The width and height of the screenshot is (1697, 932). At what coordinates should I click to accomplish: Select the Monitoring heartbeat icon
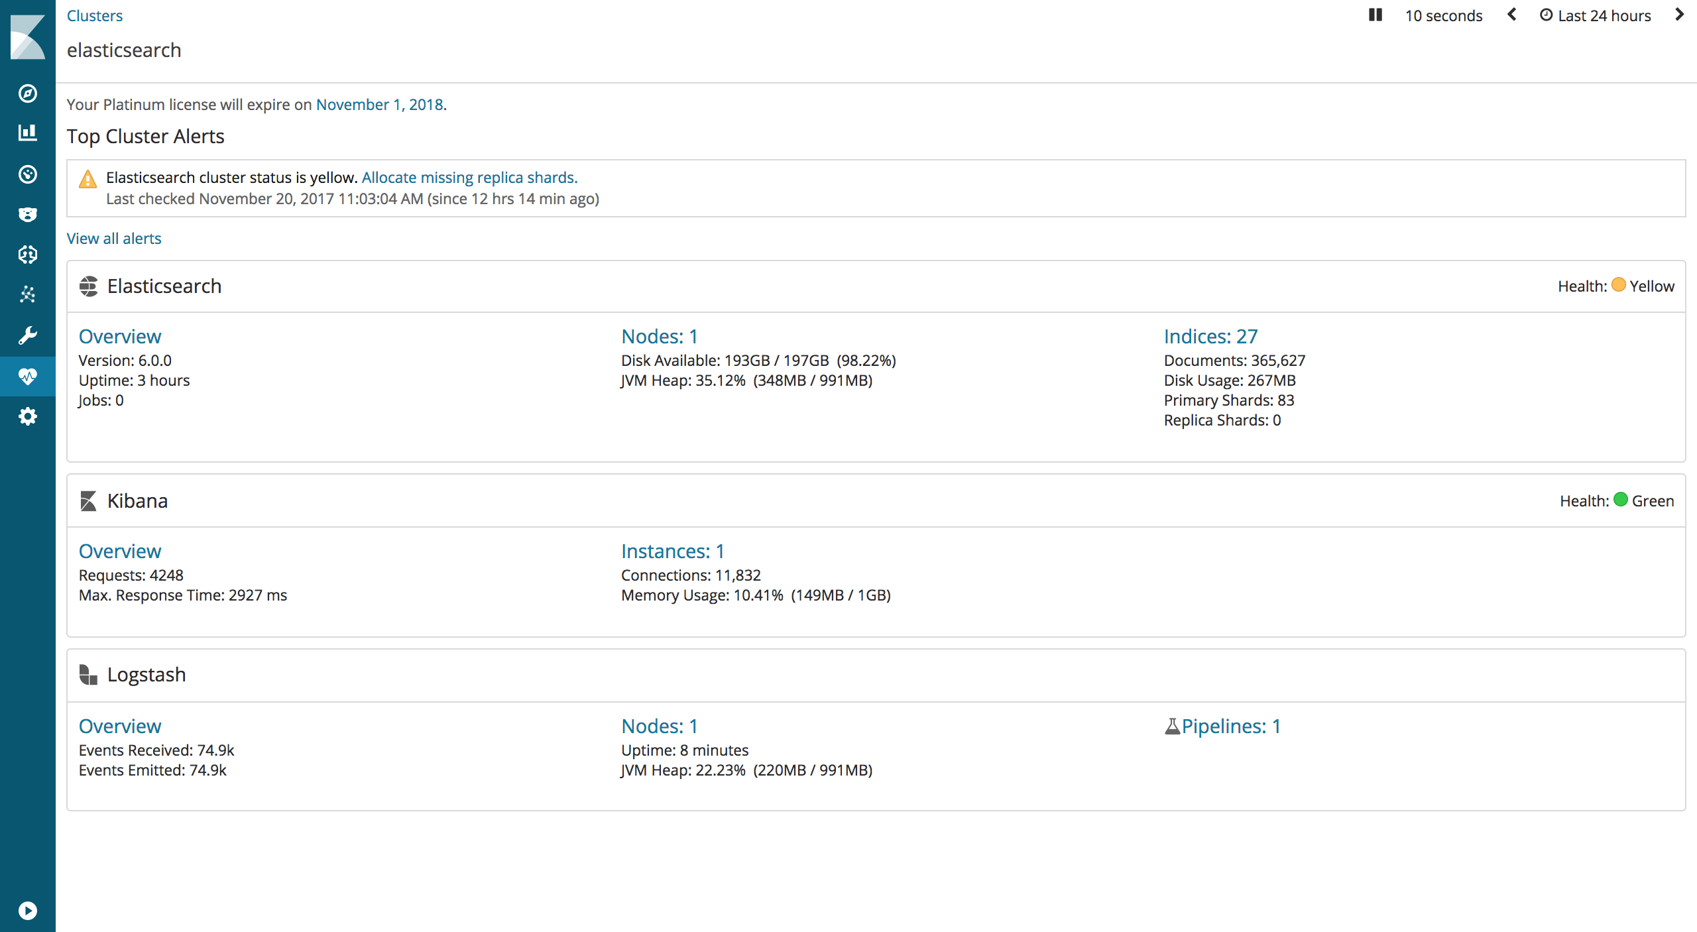[28, 377]
